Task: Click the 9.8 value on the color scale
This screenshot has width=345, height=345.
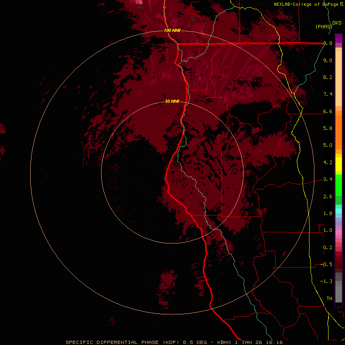Action: (328, 43)
